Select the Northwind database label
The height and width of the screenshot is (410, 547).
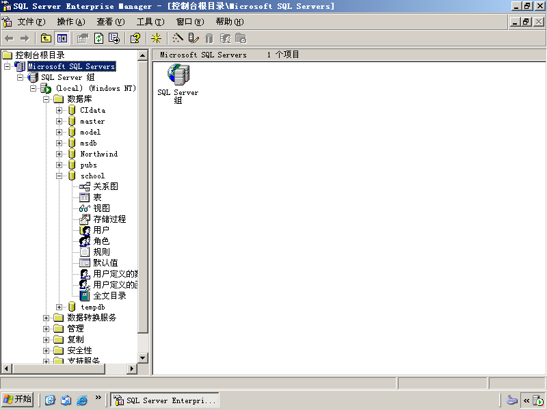click(98, 154)
